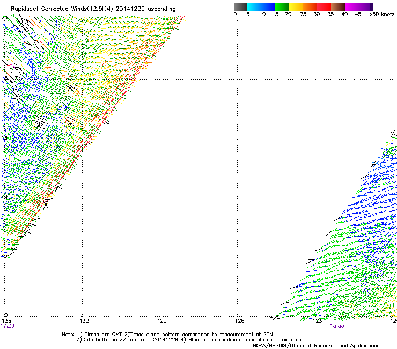Viewport: 397px width, 349px height.
Task: Click the gray 0-5 knots legend swatch
Action: [240, 6]
